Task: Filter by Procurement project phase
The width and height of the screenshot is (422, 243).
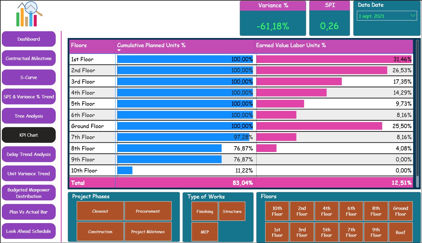Action: pos(148,211)
